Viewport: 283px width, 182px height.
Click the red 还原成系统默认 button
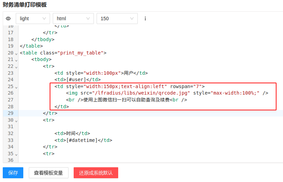tap(96, 173)
